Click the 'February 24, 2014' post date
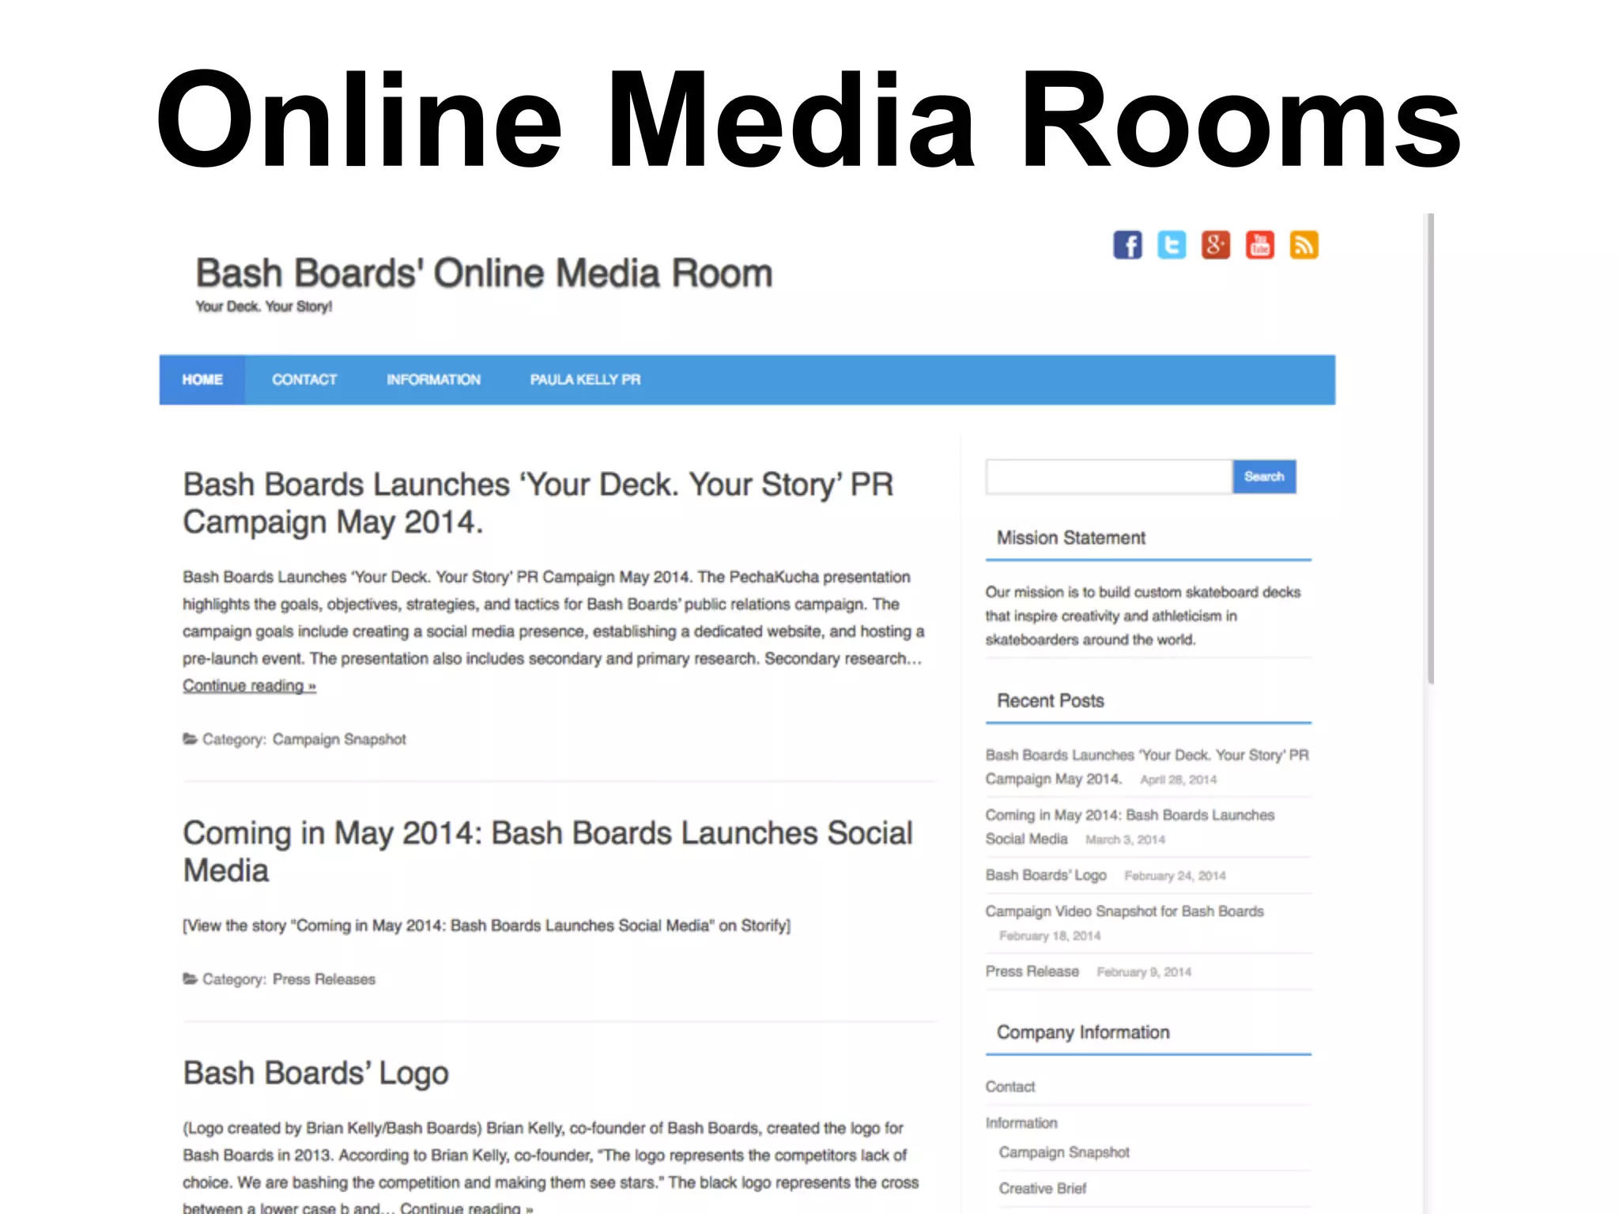Image resolution: width=1619 pixels, height=1214 pixels. [x=1175, y=876]
